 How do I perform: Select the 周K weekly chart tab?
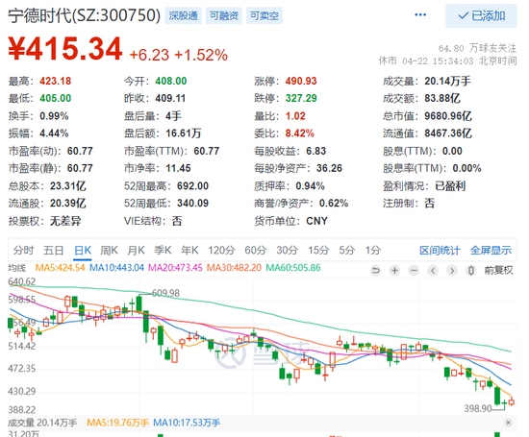109,251
